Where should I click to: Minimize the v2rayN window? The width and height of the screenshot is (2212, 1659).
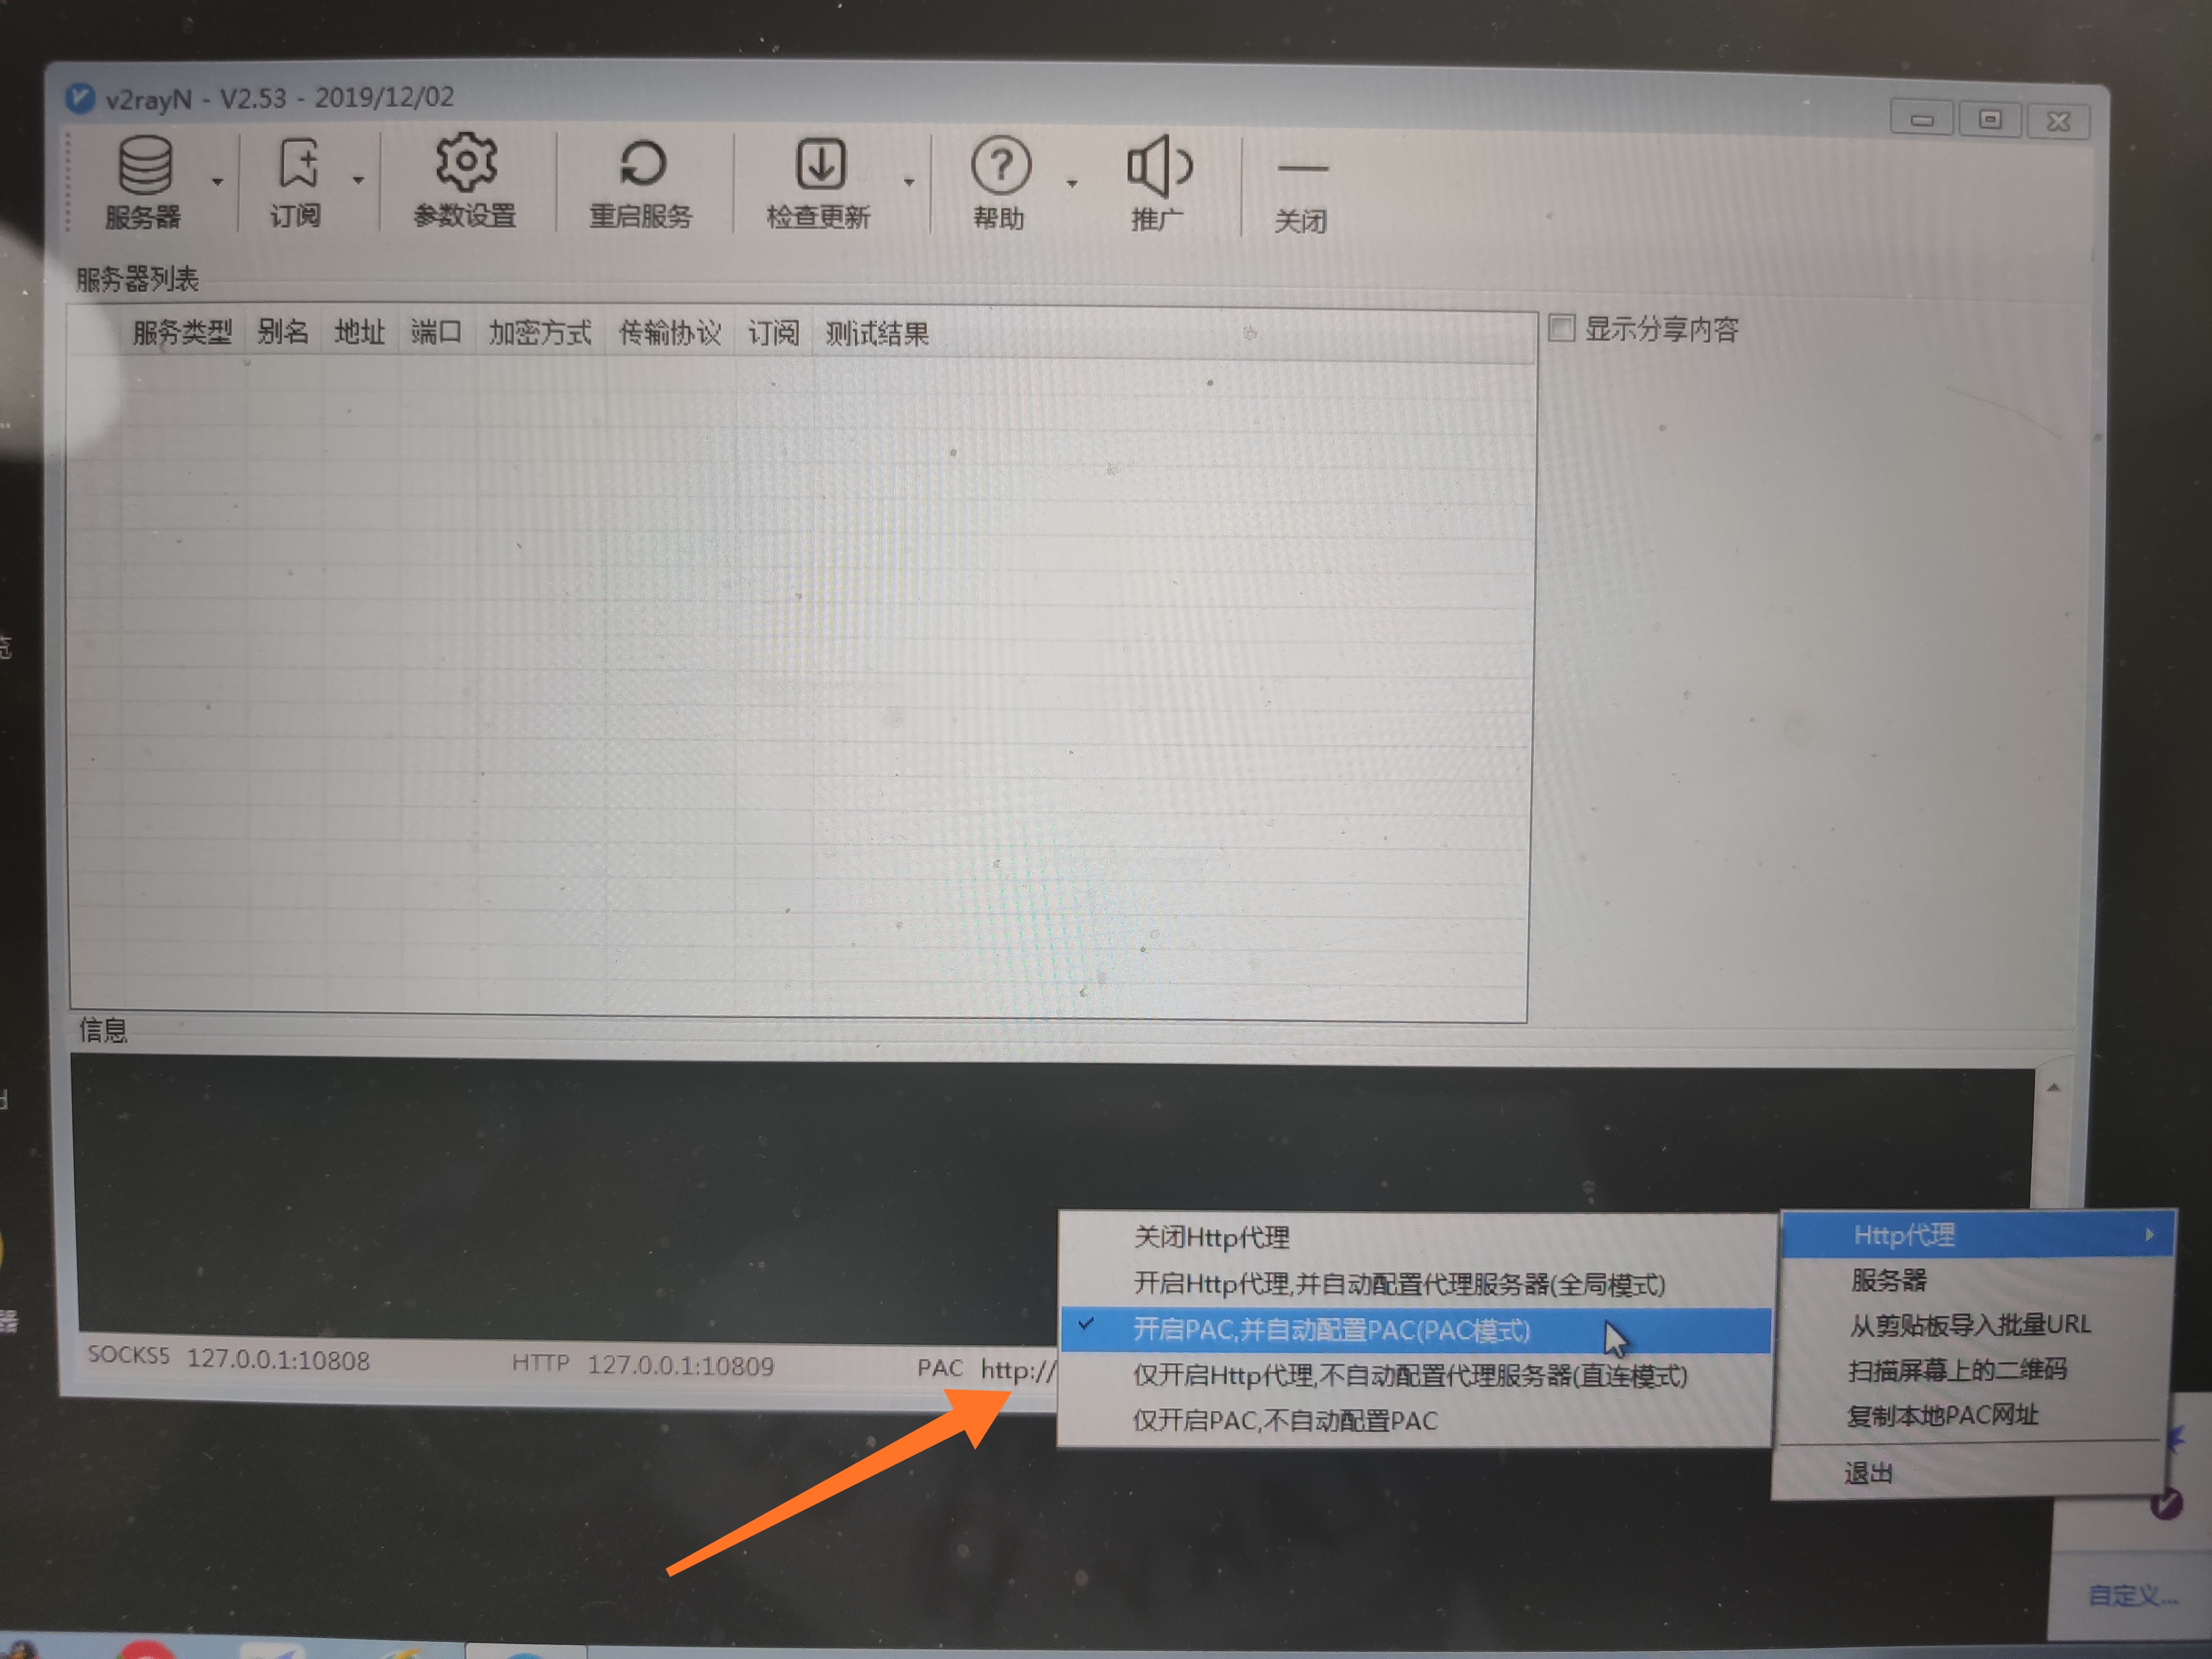click(x=1921, y=119)
